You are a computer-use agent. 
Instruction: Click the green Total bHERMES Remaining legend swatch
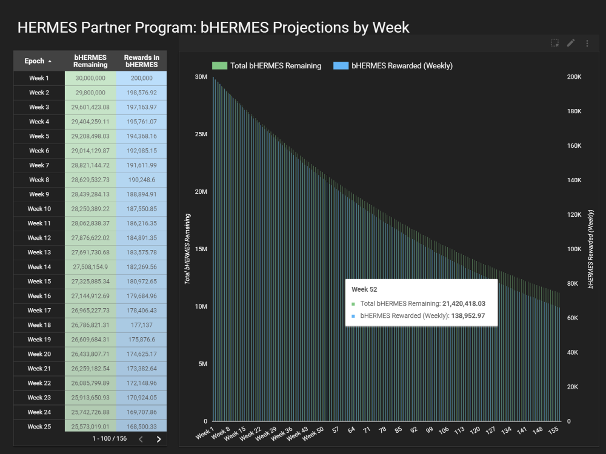219,65
